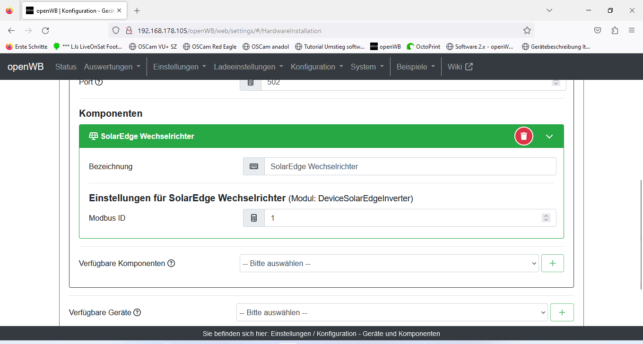The image size is (643, 344).
Task: Expand the Einstellungen menu
Action: tap(180, 67)
